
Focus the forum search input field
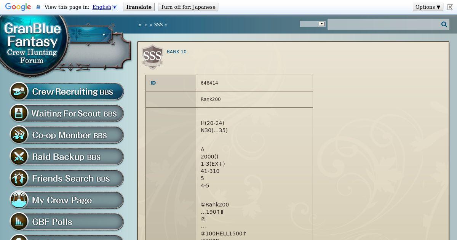(383, 24)
